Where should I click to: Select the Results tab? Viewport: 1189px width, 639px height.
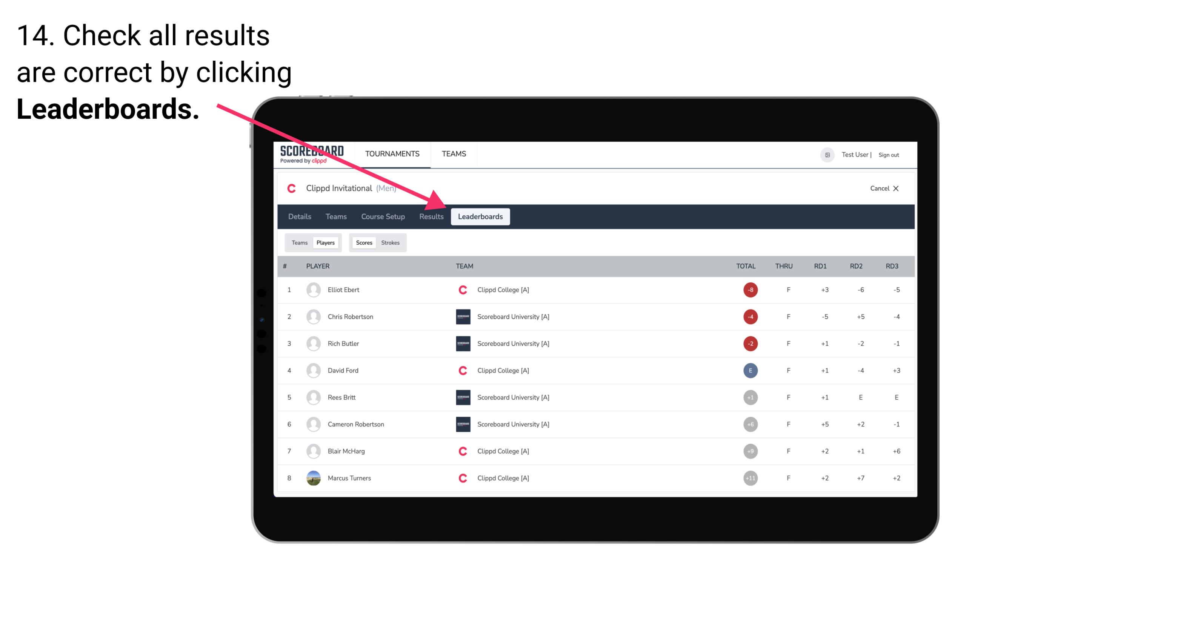click(431, 216)
